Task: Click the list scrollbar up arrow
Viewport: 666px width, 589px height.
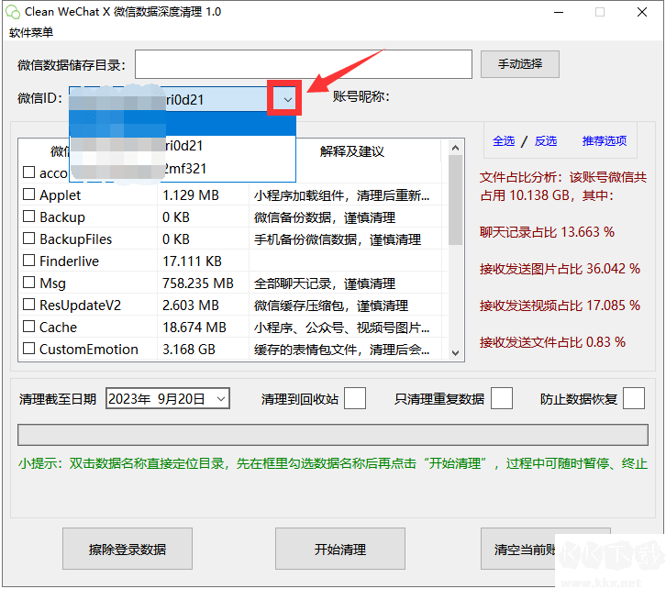Action: [455, 148]
